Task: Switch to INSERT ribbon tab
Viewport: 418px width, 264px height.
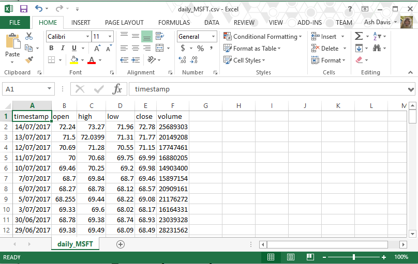Action: (x=81, y=23)
